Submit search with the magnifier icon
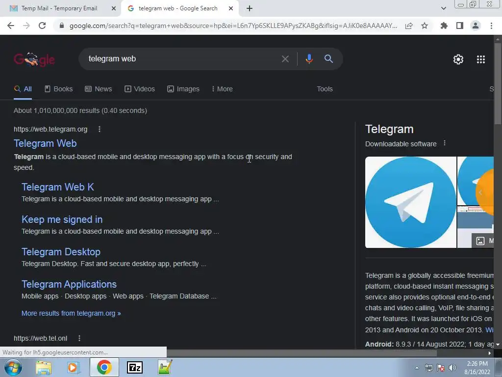 click(x=328, y=59)
